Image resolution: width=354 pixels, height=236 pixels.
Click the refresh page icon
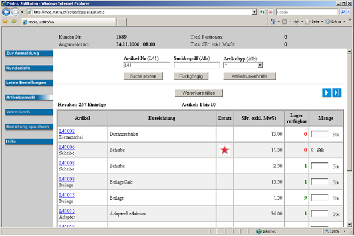pyautogui.click(x=262, y=11)
